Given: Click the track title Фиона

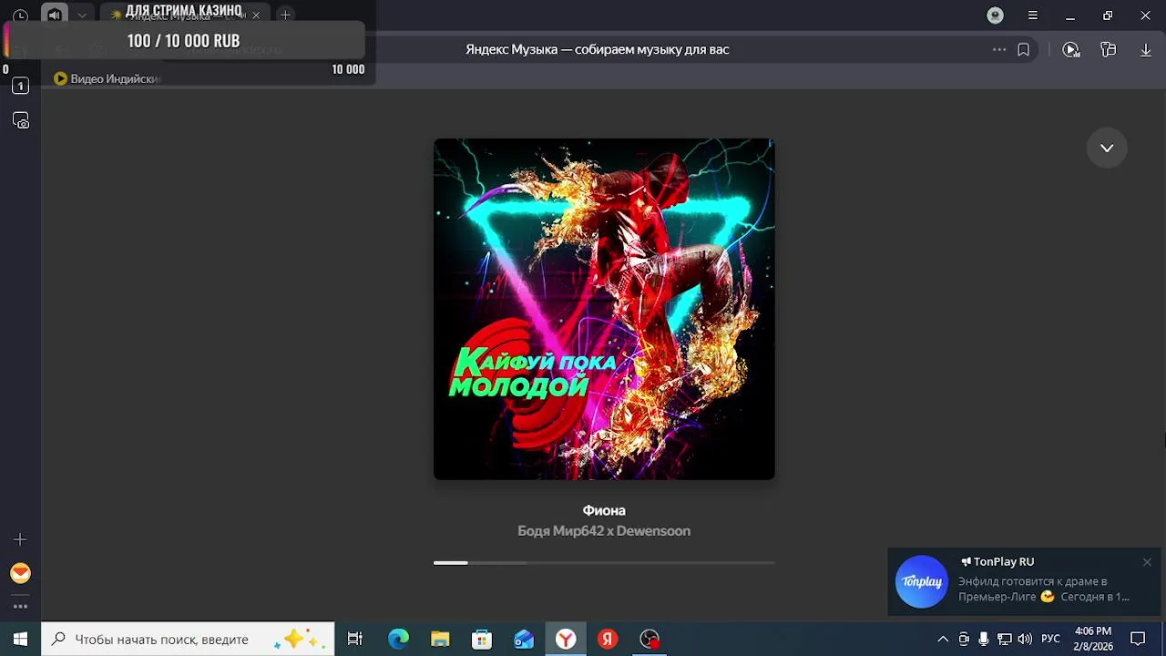Looking at the screenshot, I should coord(604,510).
